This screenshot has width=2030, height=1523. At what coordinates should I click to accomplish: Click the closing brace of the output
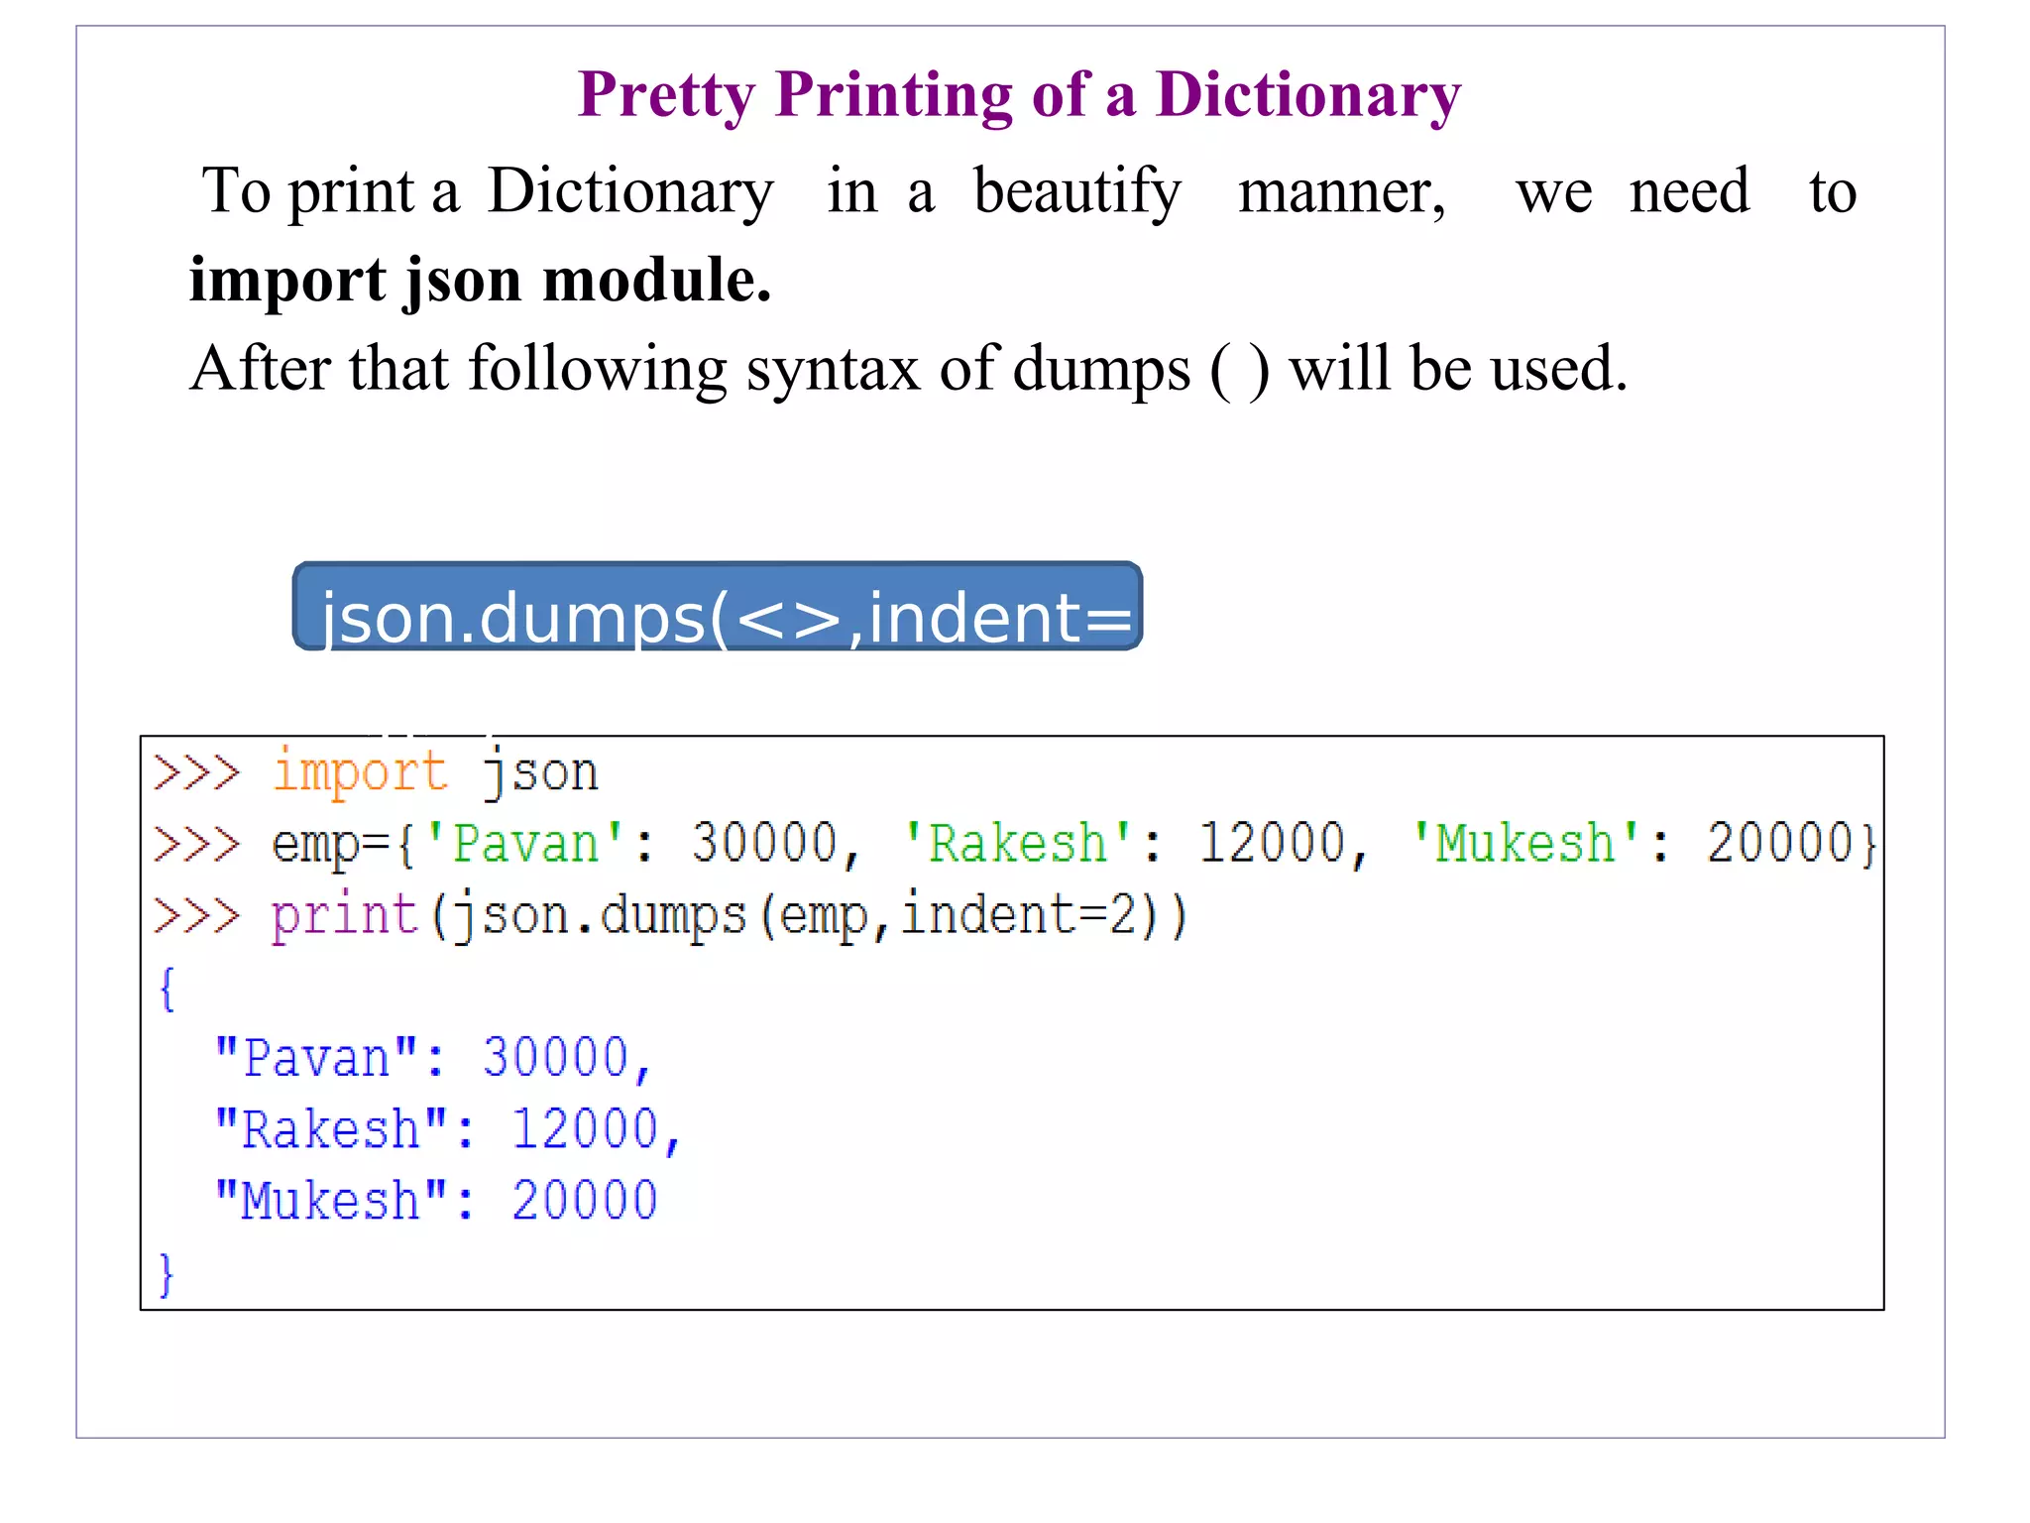click(x=167, y=1275)
